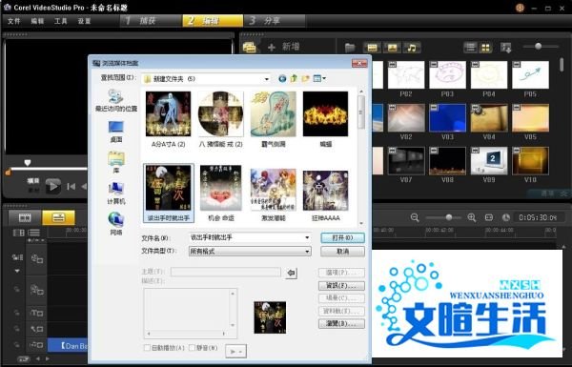Screen dimensions: 572x367
Task: Select file thumbnail 狂神AAAA
Action: tap(326, 195)
